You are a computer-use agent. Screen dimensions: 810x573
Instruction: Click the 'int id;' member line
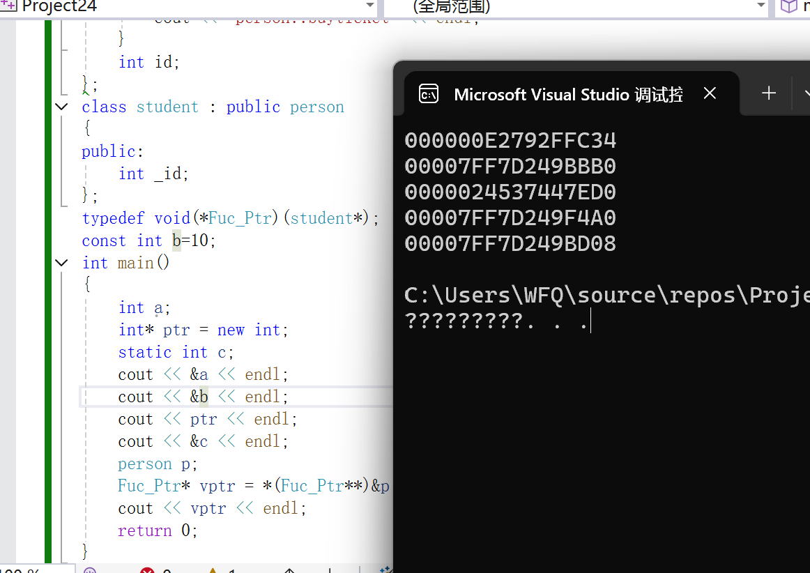click(148, 62)
